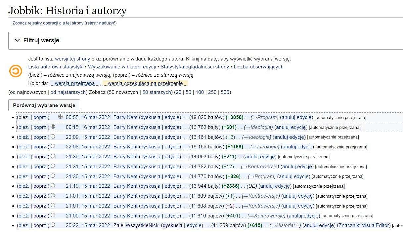Open rejestr nadużyć link
This screenshot has height=232, width=403.
(101, 23)
